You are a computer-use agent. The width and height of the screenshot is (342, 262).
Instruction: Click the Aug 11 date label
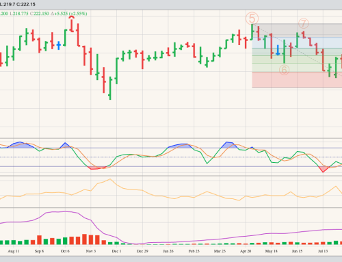14,251
